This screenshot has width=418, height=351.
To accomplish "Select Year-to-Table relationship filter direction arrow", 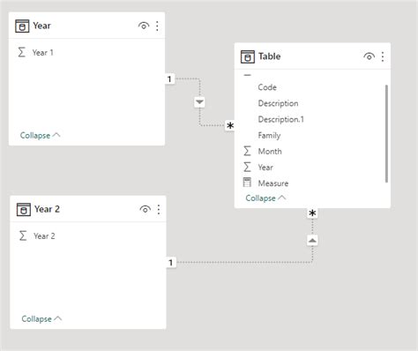I will (199, 102).
